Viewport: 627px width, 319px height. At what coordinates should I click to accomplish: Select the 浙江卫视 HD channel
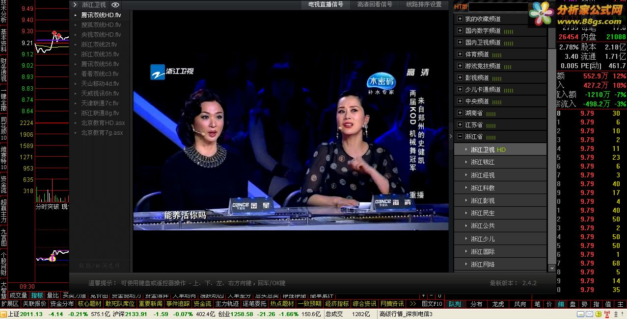[500, 149]
